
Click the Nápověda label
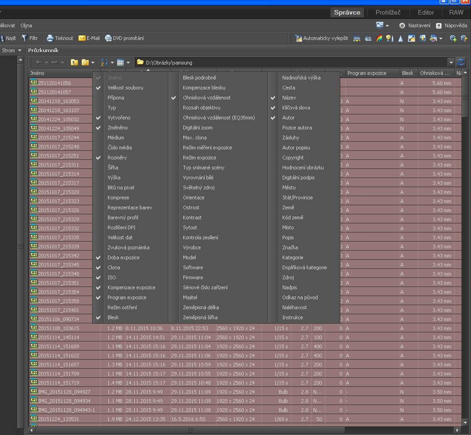pos(456,25)
